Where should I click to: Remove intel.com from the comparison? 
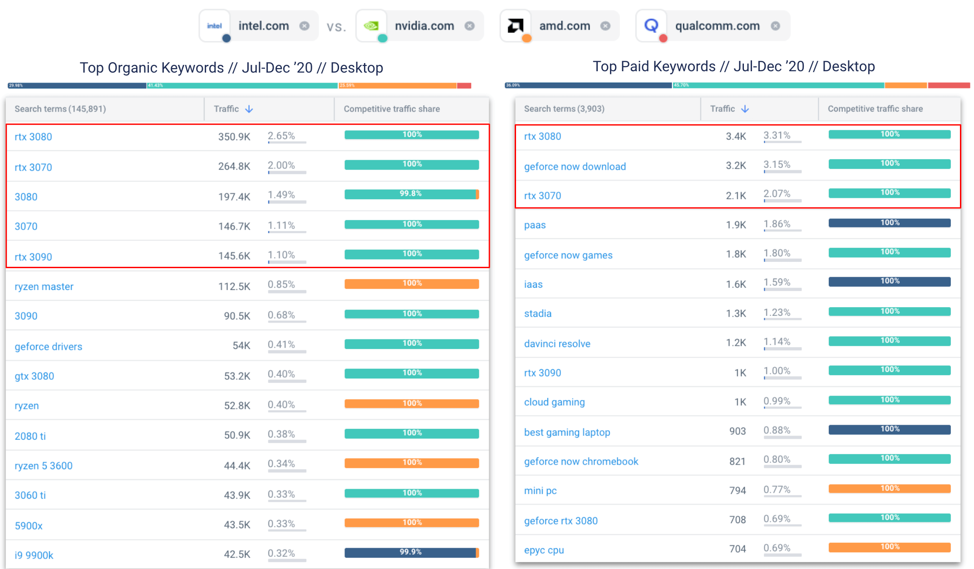pos(305,26)
